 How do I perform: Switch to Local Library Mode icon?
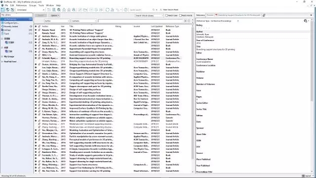(2, 10)
